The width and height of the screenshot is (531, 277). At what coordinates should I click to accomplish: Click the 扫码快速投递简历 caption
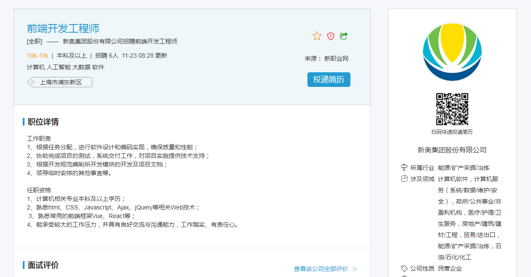click(x=452, y=132)
